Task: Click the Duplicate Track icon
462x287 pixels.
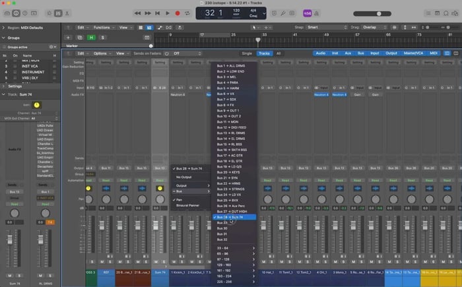Action: pos(80,38)
